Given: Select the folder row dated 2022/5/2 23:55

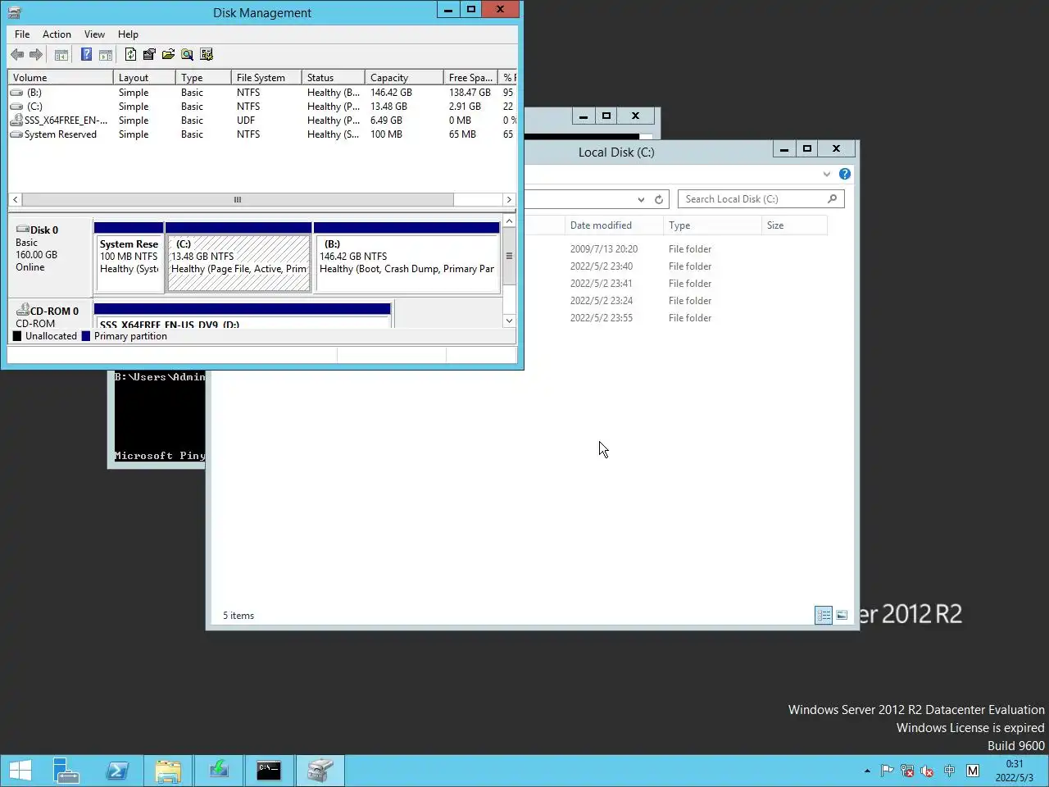Looking at the screenshot, I should point(676,318).
